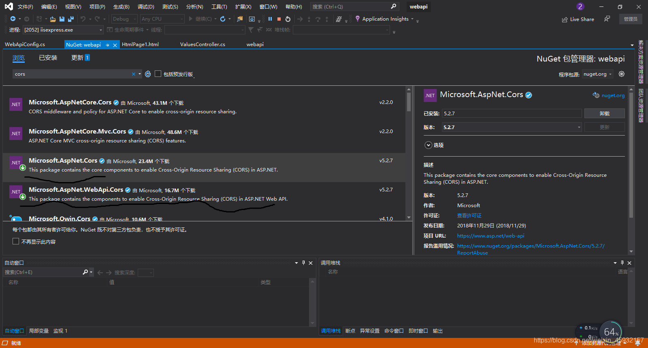Click the open file folder icon
The image size is (648, 348).
53,19
